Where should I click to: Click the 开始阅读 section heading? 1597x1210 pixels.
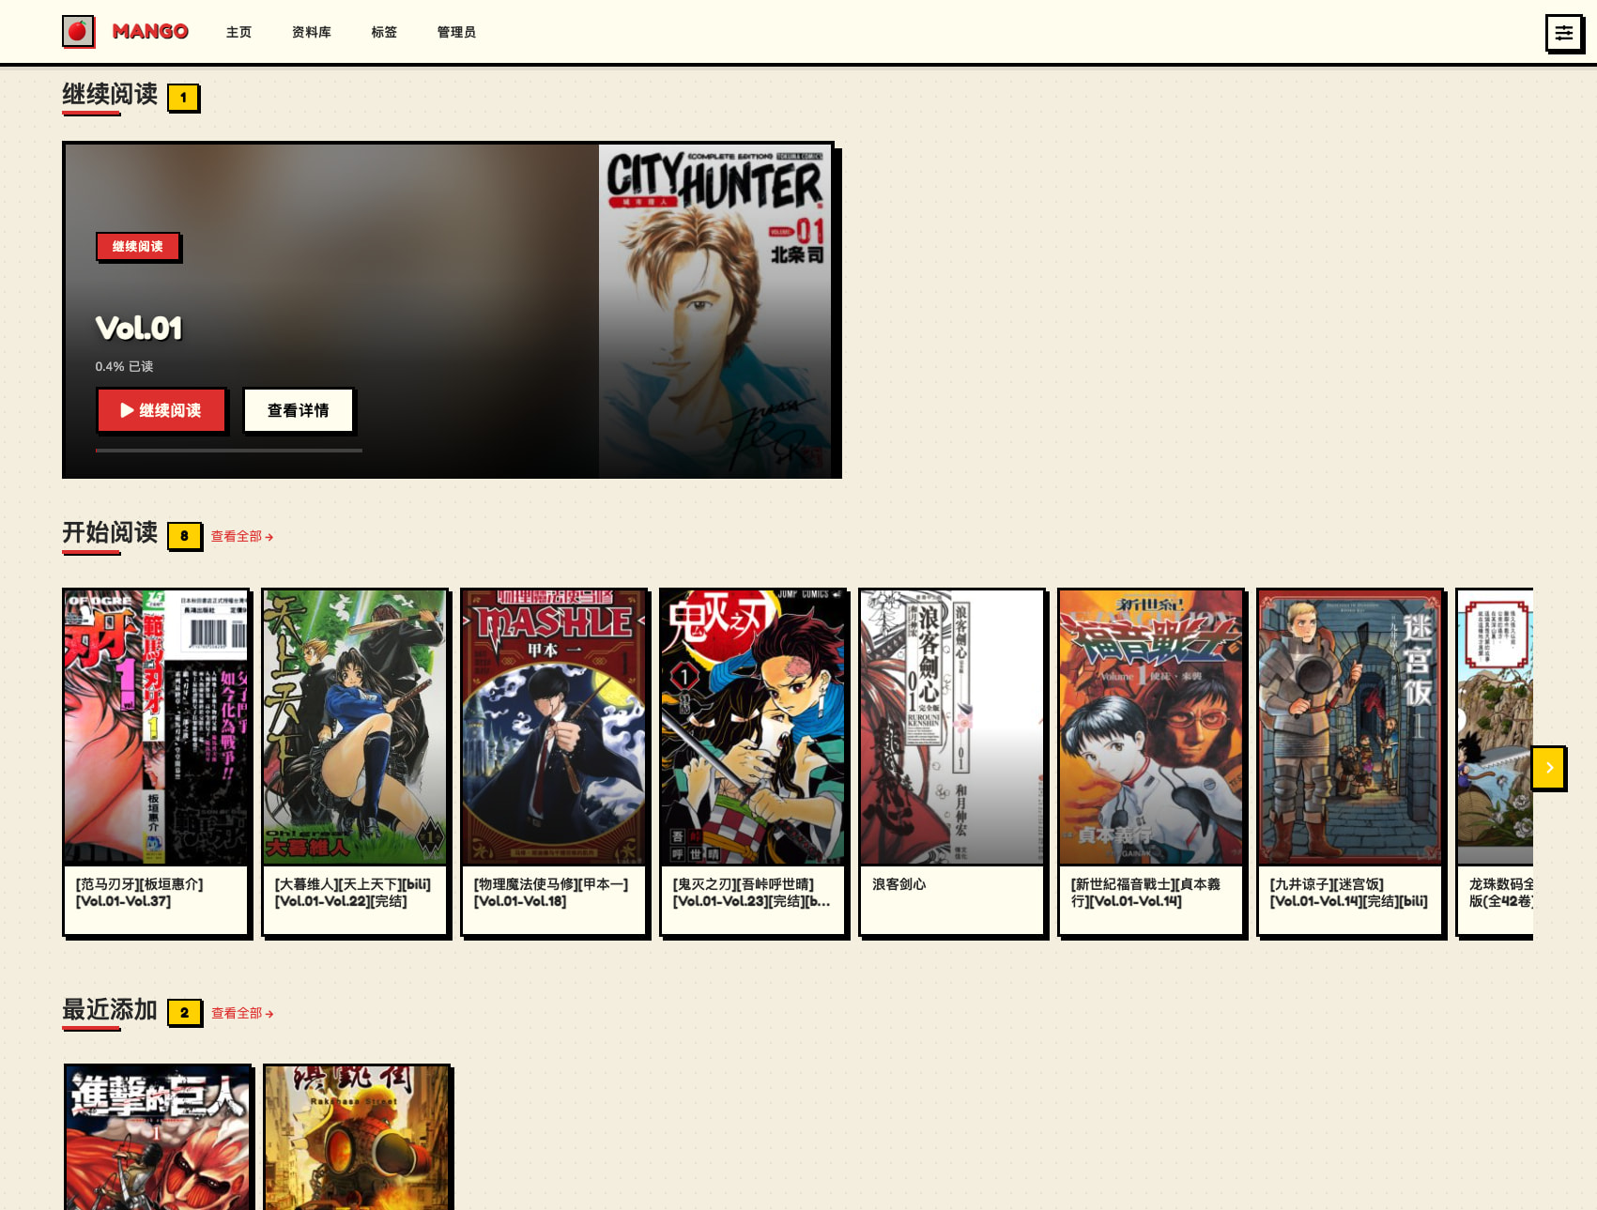point(110,533)
